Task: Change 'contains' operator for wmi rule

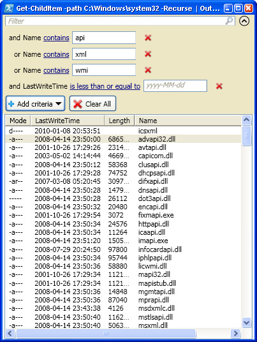Action: [x=56, y=70]
